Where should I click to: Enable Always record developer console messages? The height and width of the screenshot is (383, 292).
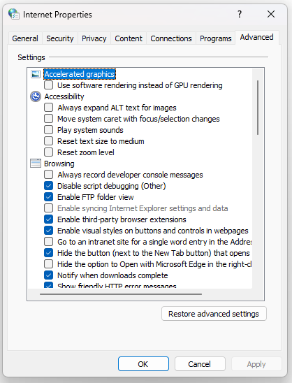coord(49,175)
